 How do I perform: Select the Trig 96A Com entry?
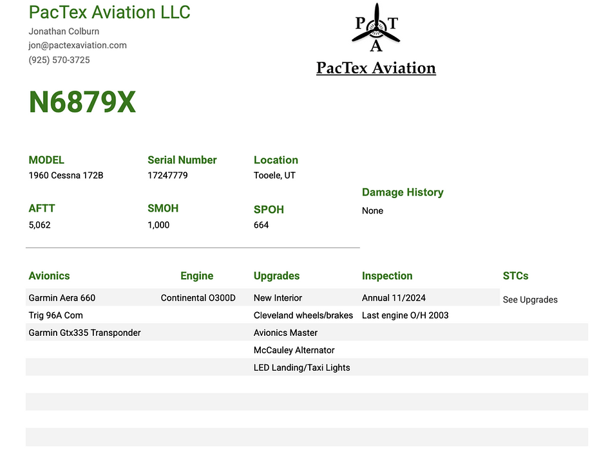tap(56, 315)
